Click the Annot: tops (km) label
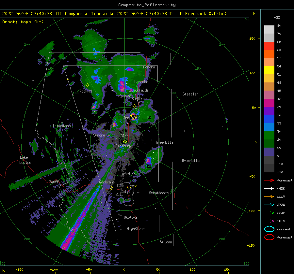The image size is (294, 274). [x=23, y=22]
